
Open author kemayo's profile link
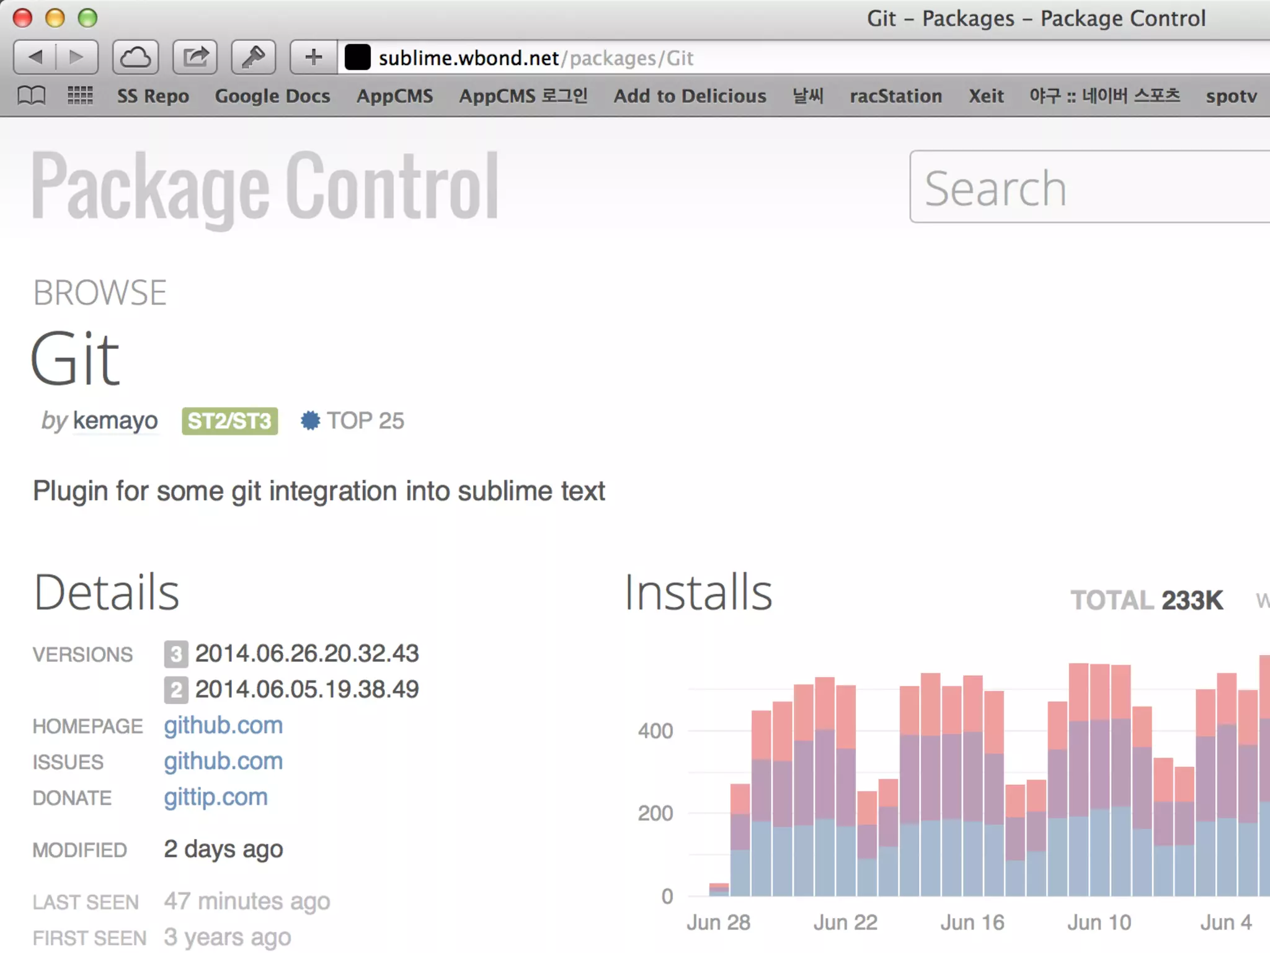pos(115,421)
